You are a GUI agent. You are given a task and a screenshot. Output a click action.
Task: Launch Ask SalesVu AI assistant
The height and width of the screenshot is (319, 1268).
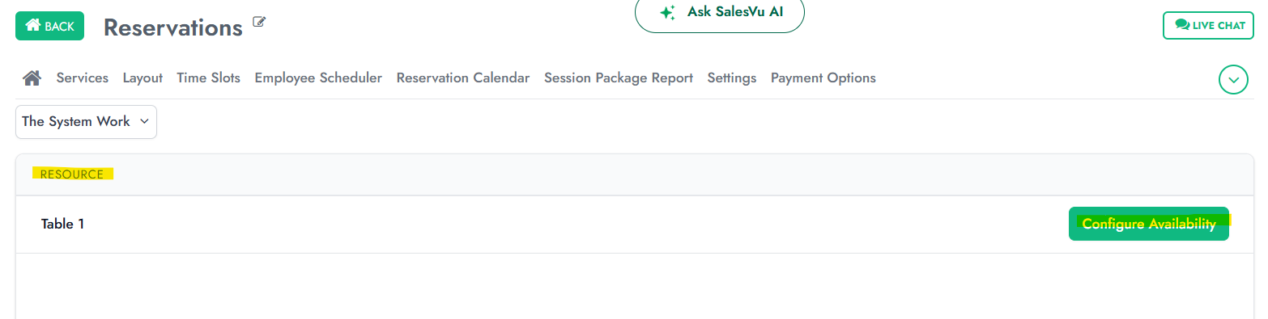[719, 13]
